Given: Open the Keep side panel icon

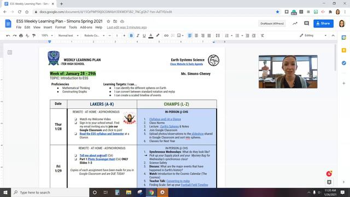Looking at the screenshot, I should pyautogui.click(x=344, y=50).
